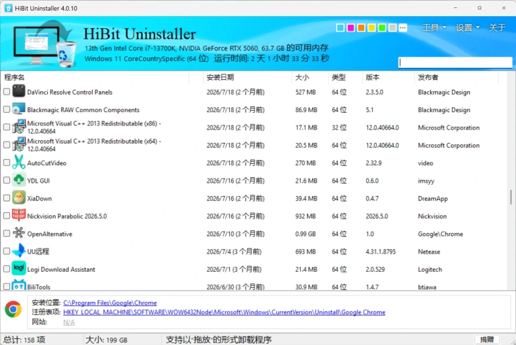Screen dimensions: 516x345
Task: Check the Visual C++ 2013 (x86) box
Action: pyautogui.click(x=7, y=127)
